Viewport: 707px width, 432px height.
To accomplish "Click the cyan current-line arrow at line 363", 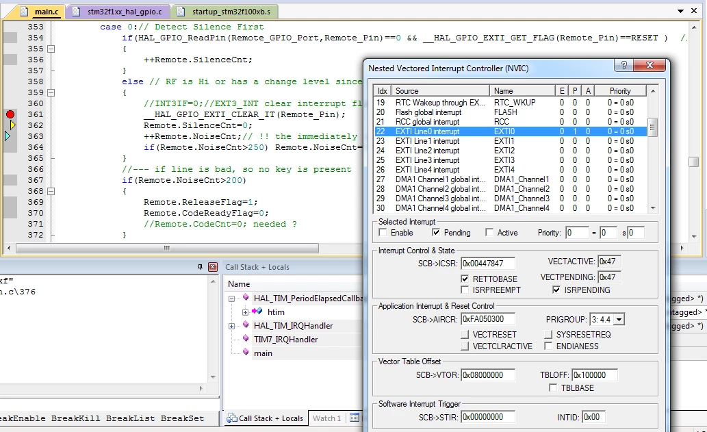I will click(8, 136).
